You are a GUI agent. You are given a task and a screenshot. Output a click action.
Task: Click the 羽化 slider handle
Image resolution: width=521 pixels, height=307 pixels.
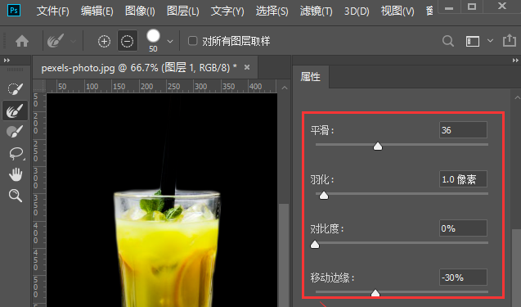click(324, 195)
